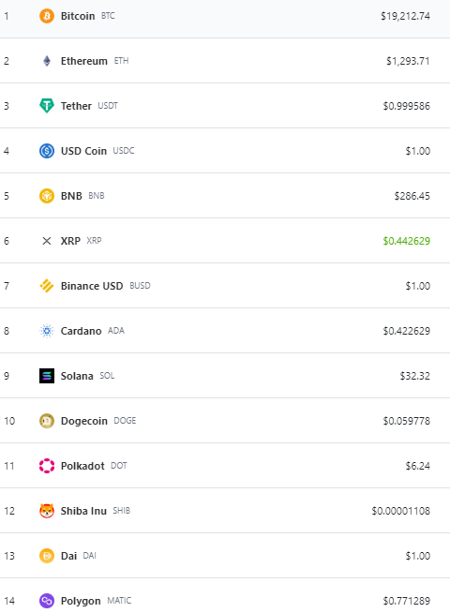Open the Cardano dotted circle icon

pos(47,331)
